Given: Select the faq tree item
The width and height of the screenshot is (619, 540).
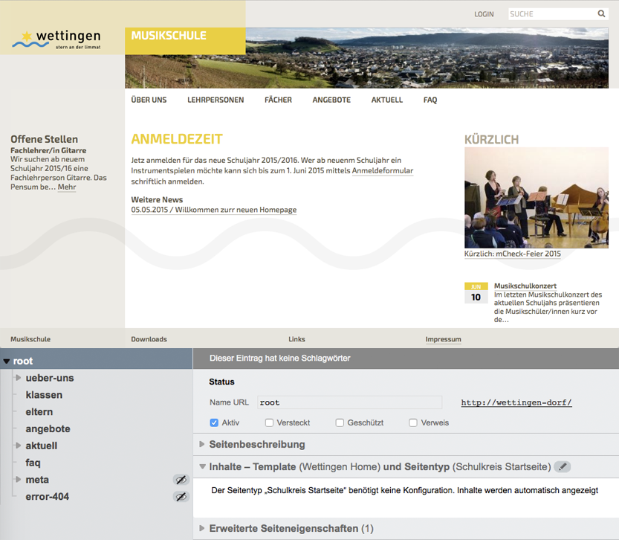Looking at the screenshot, I should coord(33,463).
